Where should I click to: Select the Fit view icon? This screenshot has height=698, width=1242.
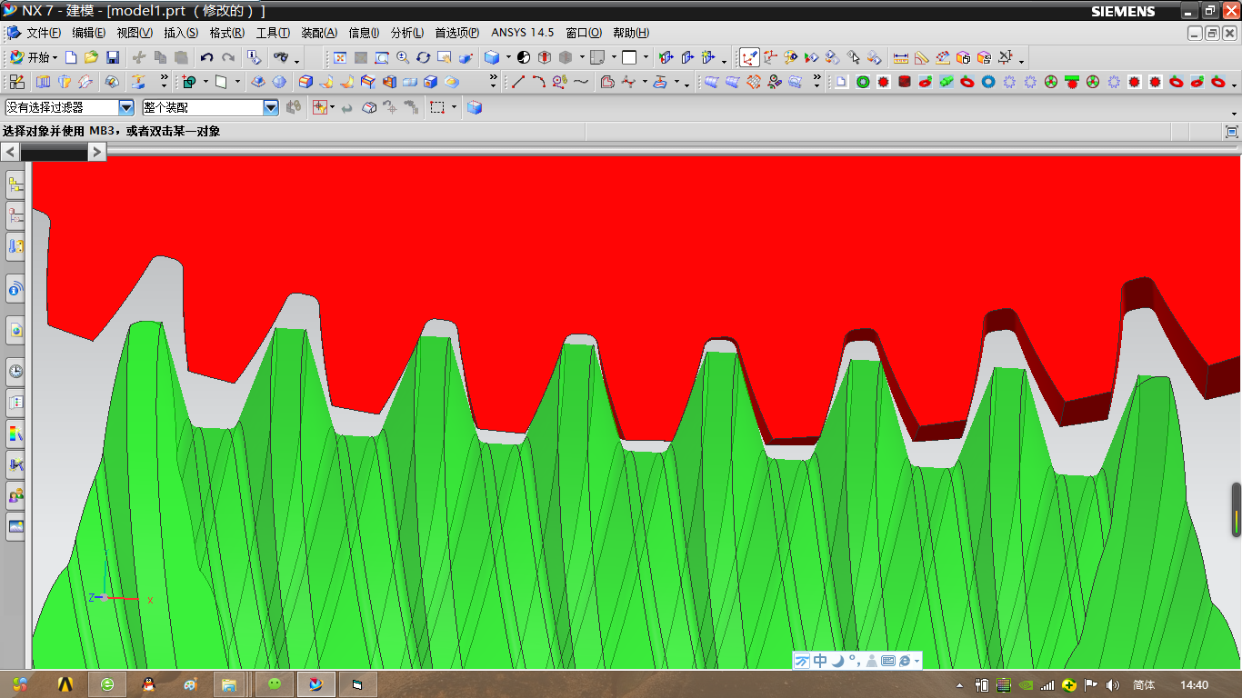click(340, 57)
